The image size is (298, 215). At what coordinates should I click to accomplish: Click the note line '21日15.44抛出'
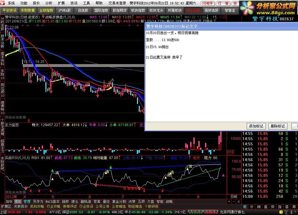pyautogui.click(x=157, y=47)
